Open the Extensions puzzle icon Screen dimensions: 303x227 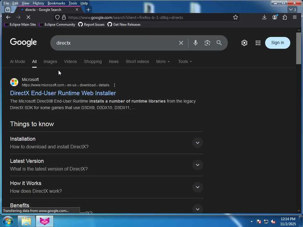[x=285, y=17]
